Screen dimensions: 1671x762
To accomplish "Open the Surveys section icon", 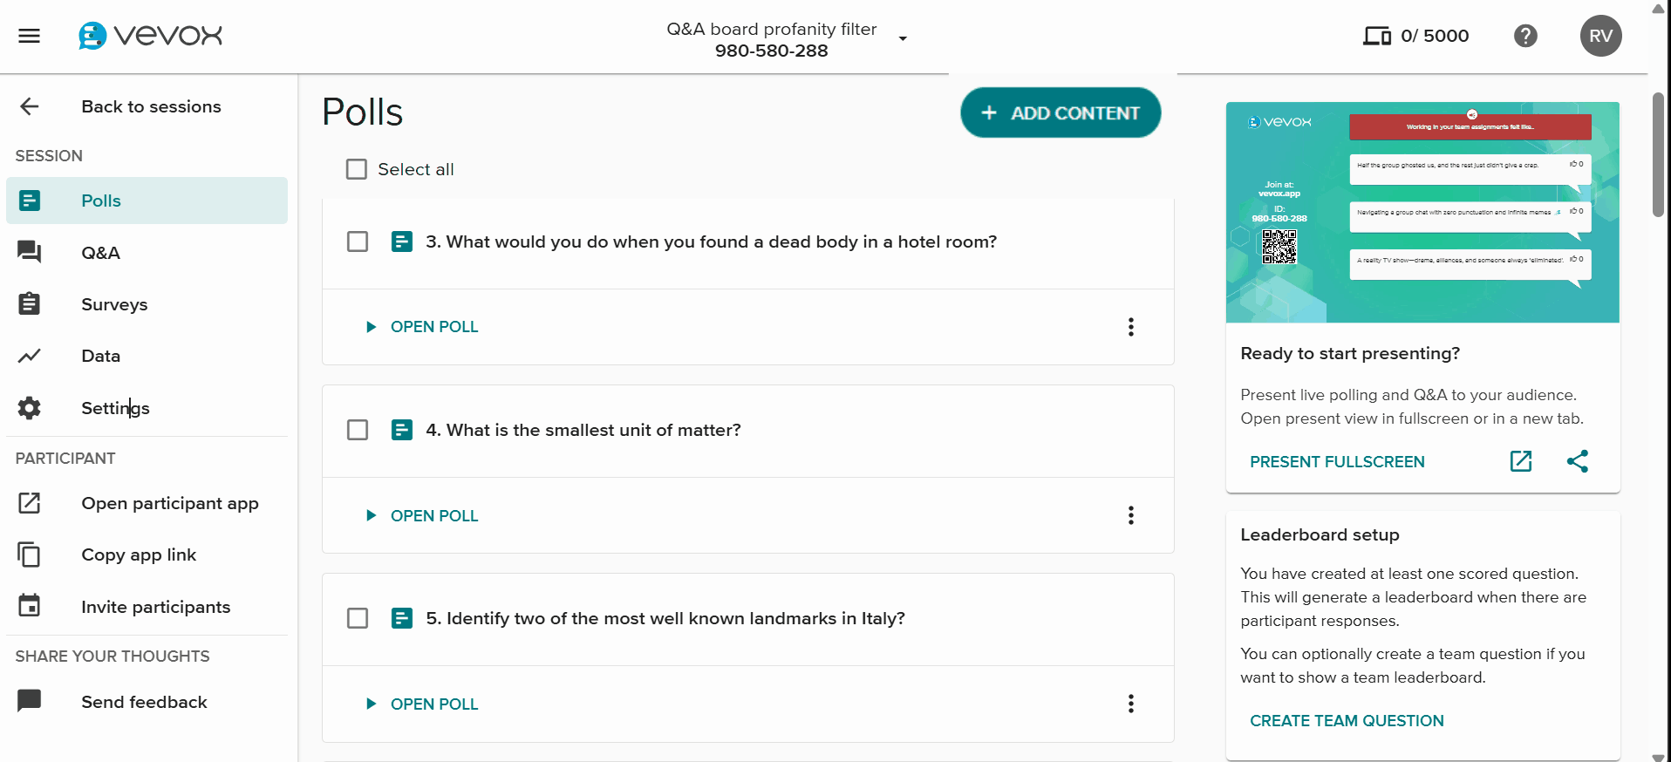I will pos(29,303).
